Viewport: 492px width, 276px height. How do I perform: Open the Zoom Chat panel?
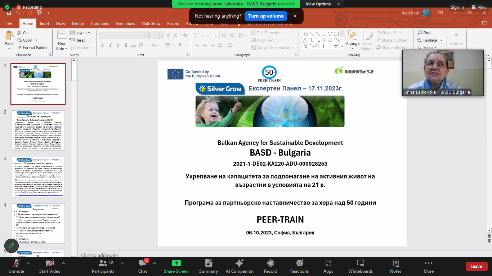pyautogui.click(x=143, y=266)
